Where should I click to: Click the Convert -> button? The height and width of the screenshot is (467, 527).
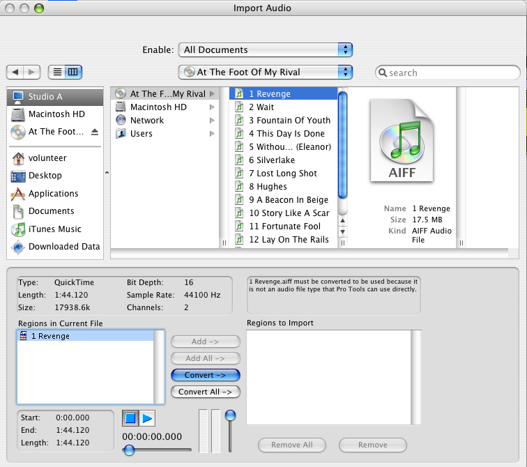205,375
